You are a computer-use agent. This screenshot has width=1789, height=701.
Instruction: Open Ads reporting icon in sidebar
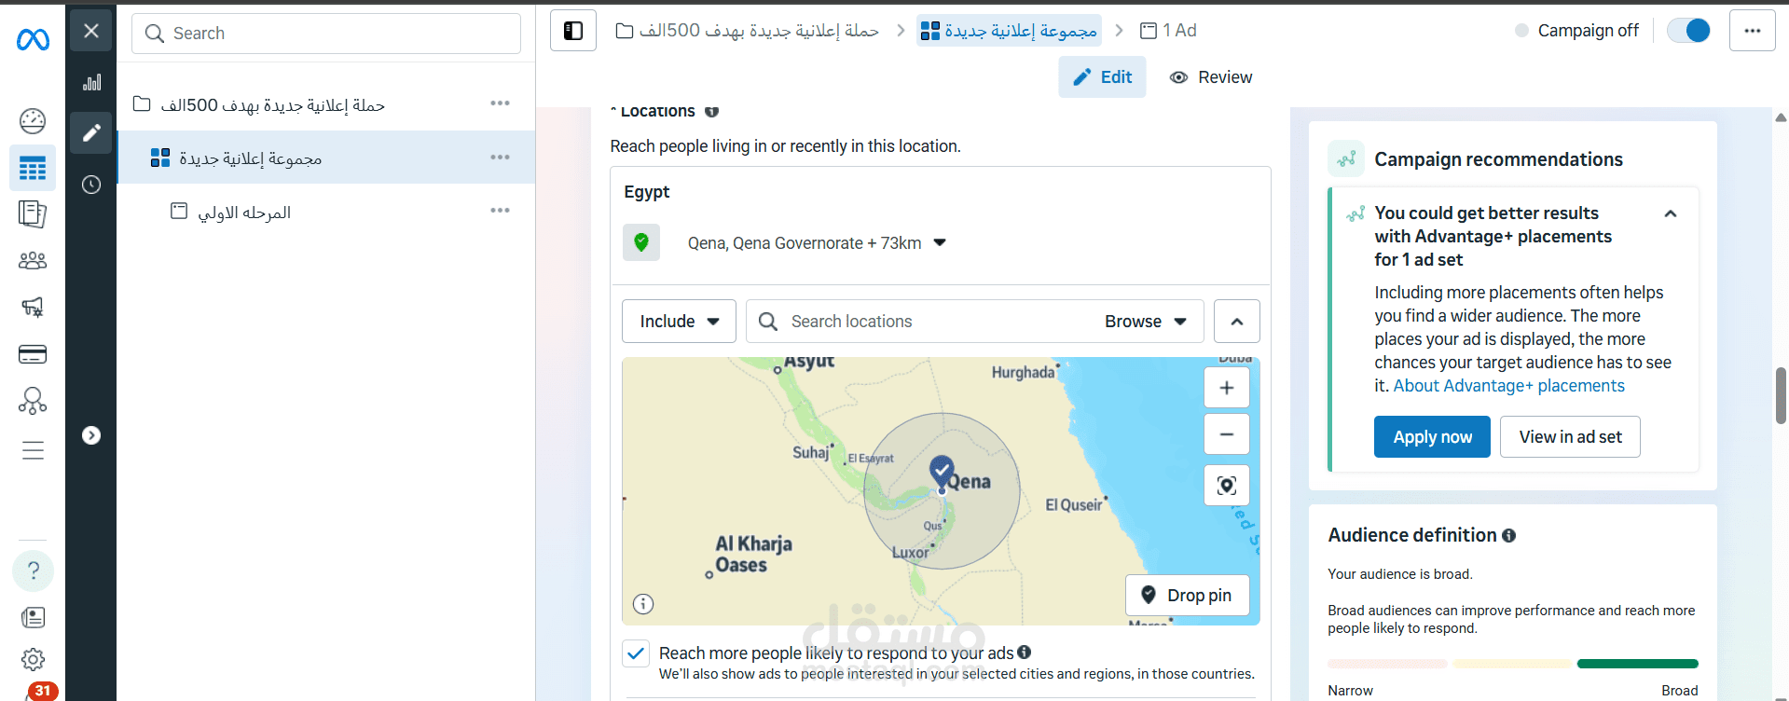(x=33, y=214)
